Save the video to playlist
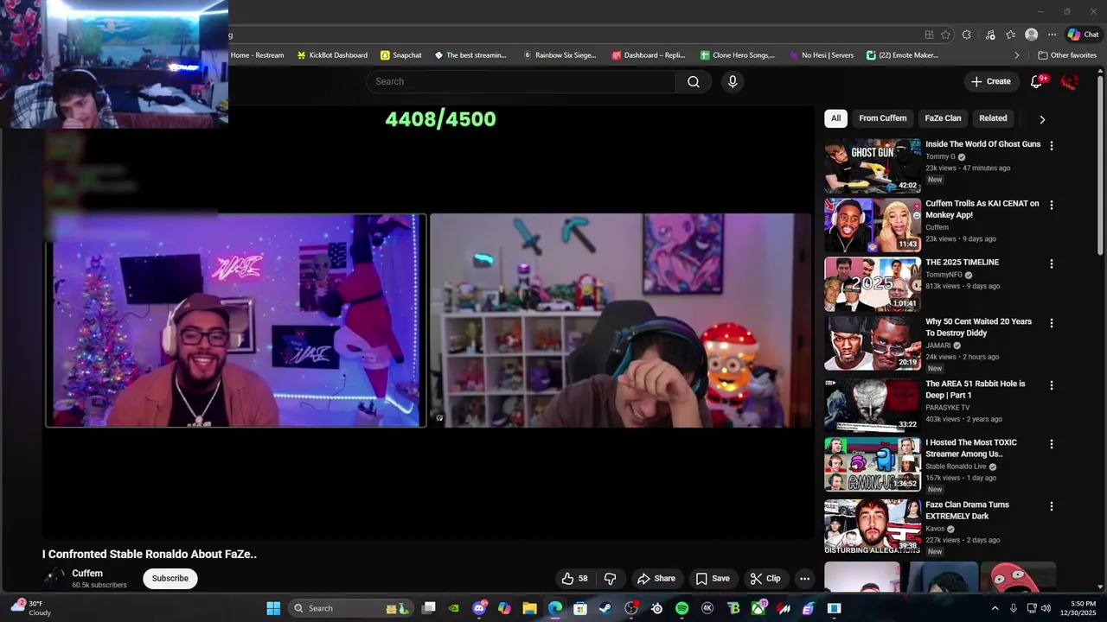 tap(713, 579)
